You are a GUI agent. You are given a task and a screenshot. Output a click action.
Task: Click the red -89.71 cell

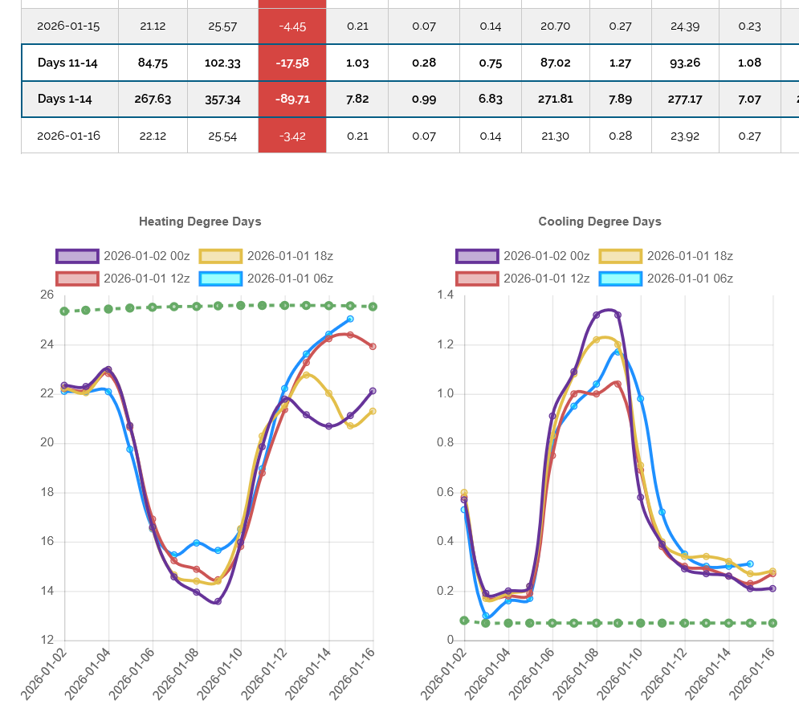pyautogui.click(x=292, y=99)
